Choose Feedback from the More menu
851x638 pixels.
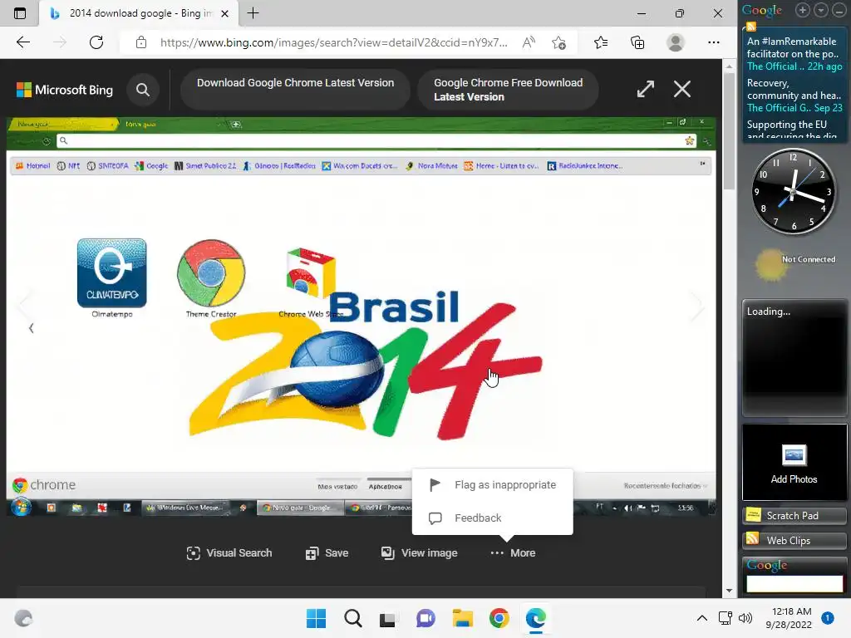tap(493, 518)
